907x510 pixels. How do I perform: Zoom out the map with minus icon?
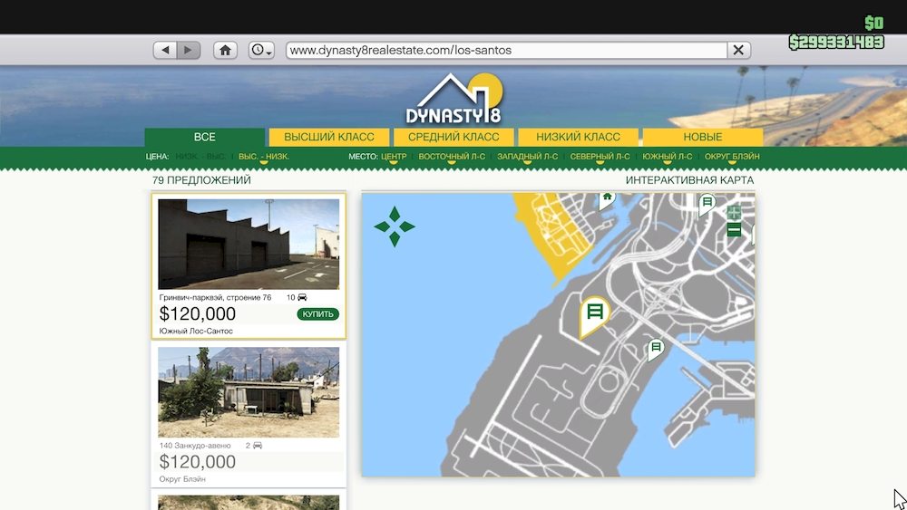click(734, 230)
